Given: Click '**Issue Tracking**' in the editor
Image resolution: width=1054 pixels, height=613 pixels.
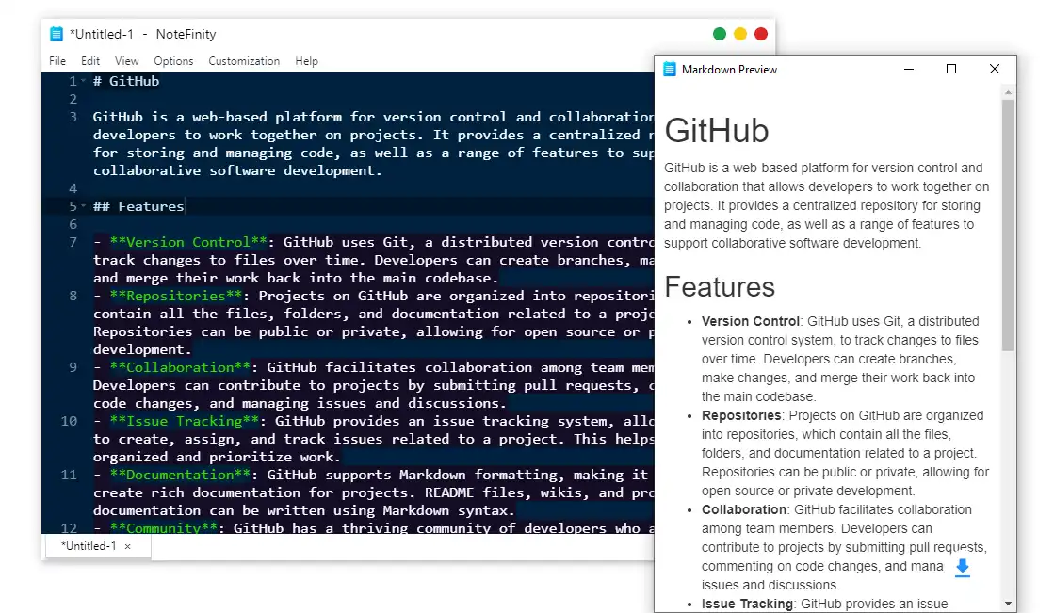Looking at the screenshot, I should tap(185, 421).
